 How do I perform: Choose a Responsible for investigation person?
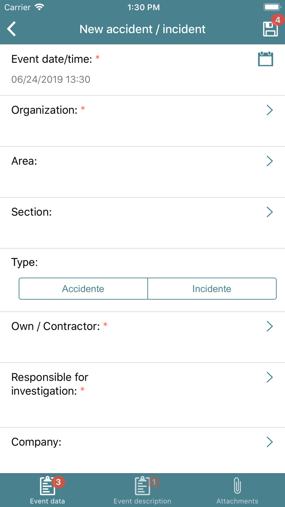click(x=269, y=377)
